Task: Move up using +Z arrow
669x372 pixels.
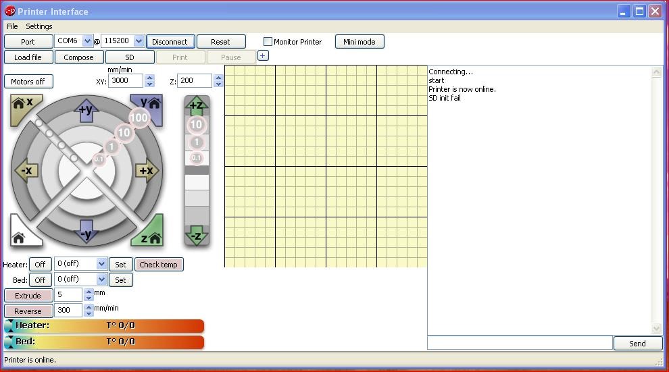Action: 196,105
